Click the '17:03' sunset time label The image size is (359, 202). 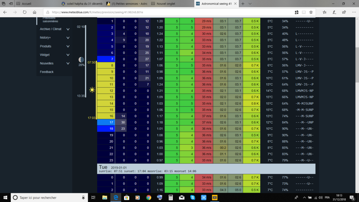pyautogui.click(x=91, y=118)
